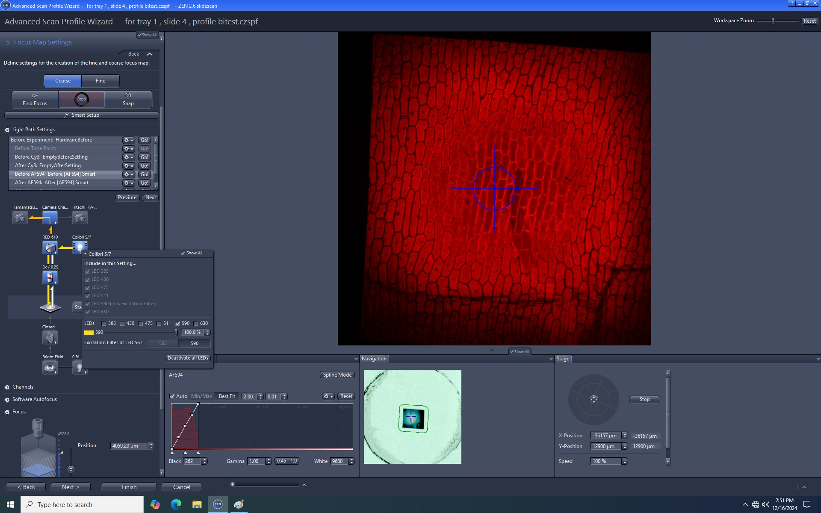Click the 0 % halogen lamp icon
The image size is (821, 513).
pos(80,368)
